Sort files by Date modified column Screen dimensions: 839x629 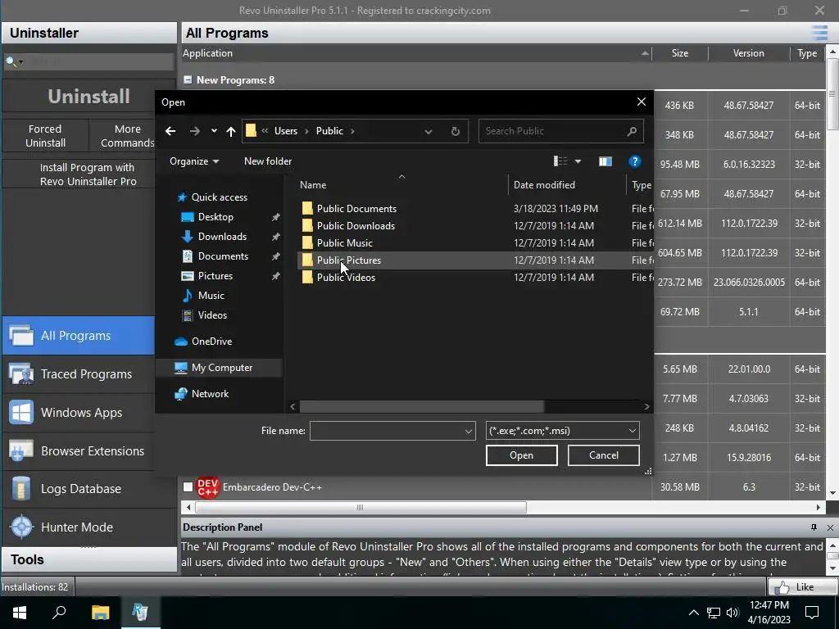coord(544,185)
